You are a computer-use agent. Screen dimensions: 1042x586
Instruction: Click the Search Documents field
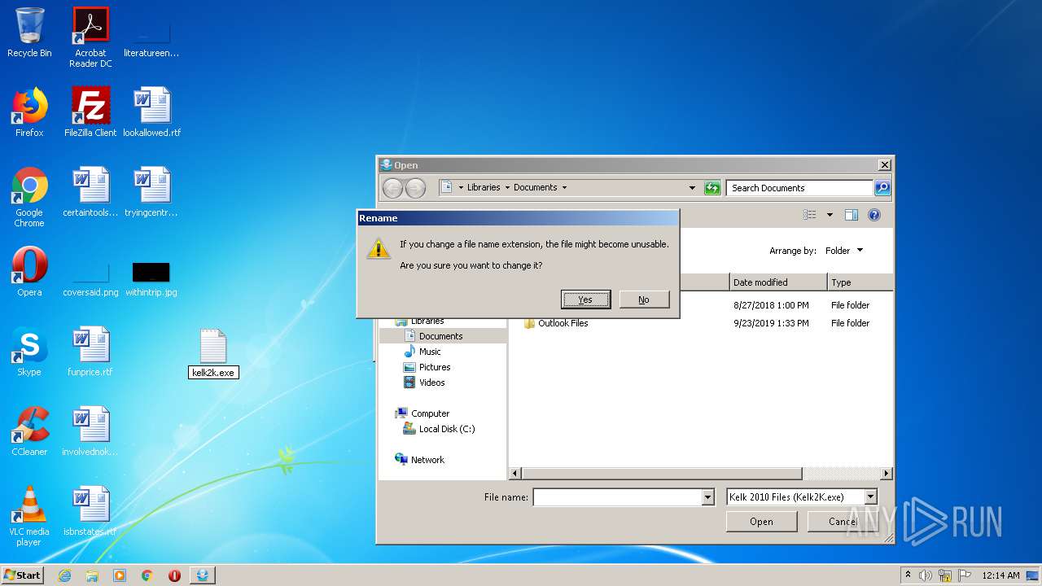coord(800,188)
